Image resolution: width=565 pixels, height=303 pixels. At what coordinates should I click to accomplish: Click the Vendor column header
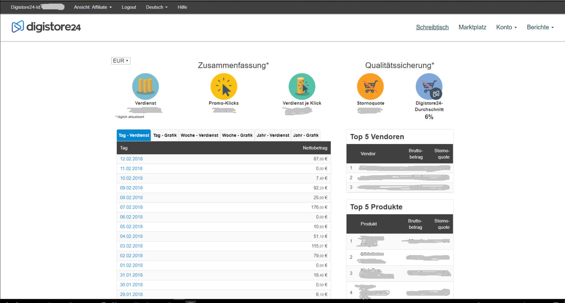368,154
